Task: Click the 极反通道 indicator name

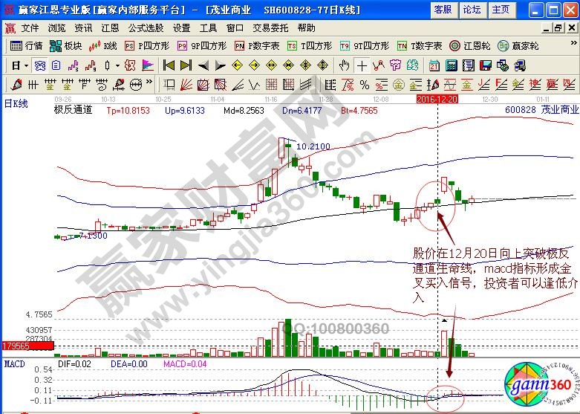Action: 73,109
